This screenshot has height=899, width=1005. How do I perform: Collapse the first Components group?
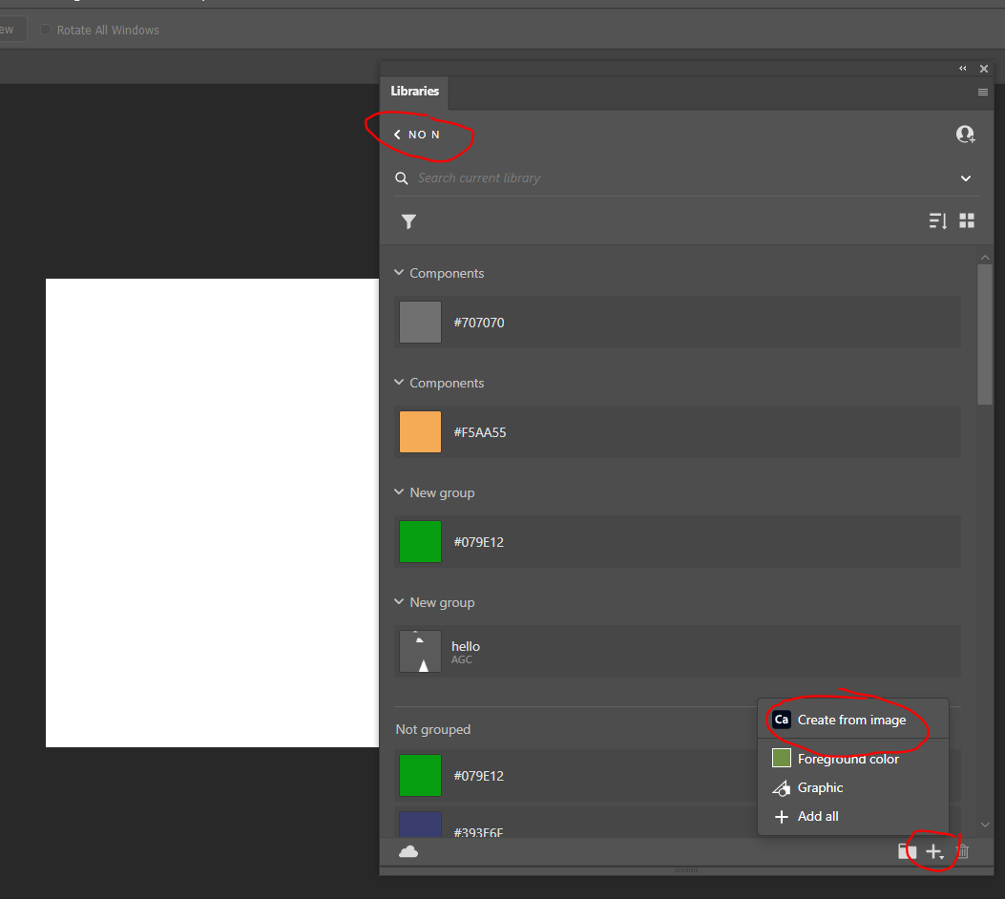point(398,273)
